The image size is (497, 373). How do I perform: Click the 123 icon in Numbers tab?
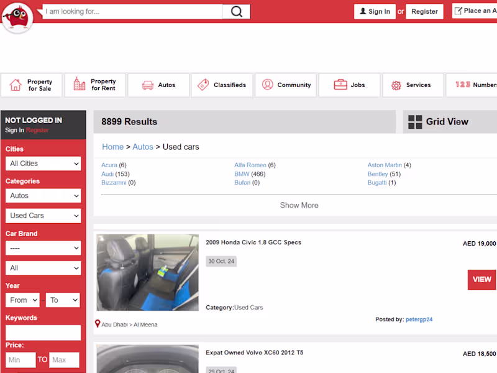point(463,85)
